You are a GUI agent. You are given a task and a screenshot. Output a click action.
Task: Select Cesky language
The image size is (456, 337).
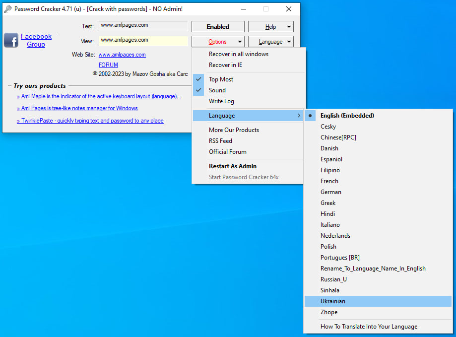(x=378, y=127)
